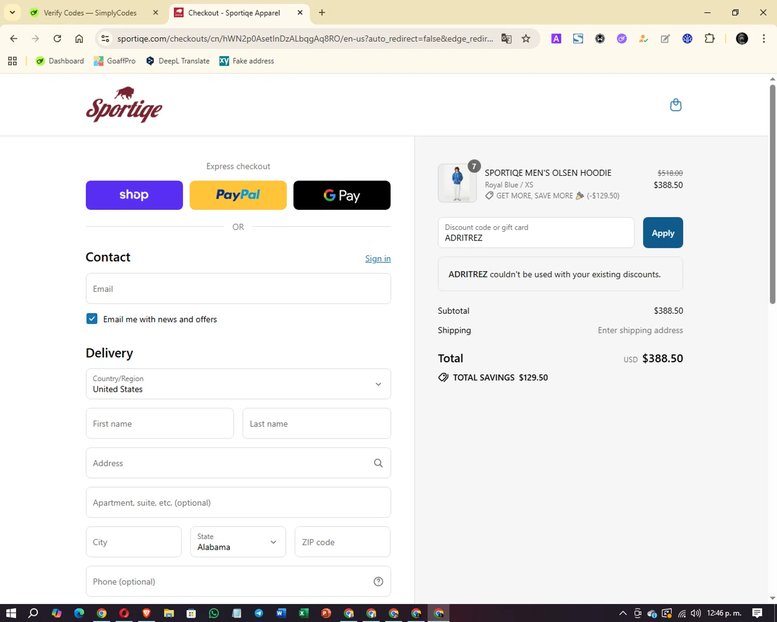777x622 pixels.
Task: Open Microsoft Word from the taskbar
Action: [x=281, y=613]
